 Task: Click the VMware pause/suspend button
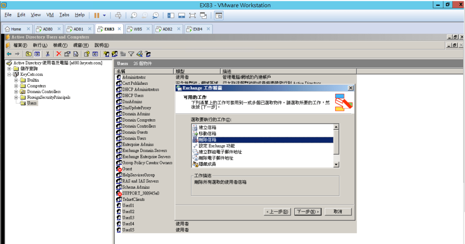96,15
